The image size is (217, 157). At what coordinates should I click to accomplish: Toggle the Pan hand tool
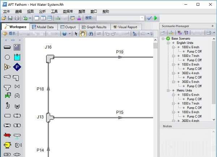coord(83,33)
